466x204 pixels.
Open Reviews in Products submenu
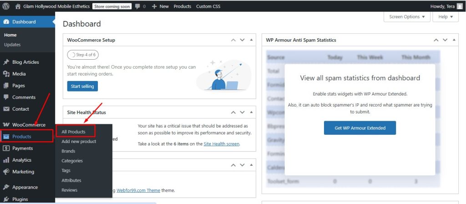coord(69,190)
